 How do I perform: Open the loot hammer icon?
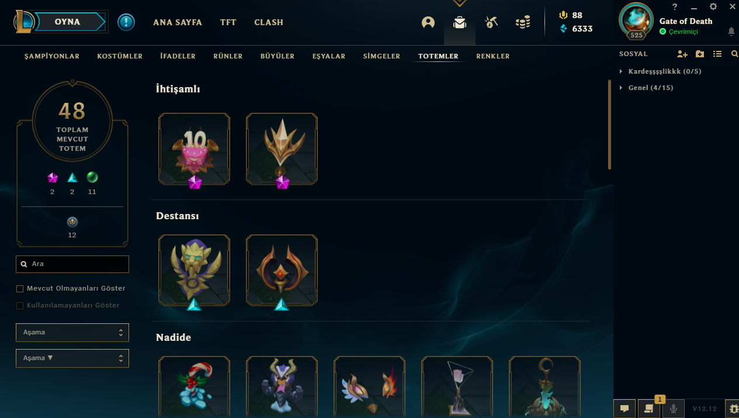pyautogui.click(x=491, y=23)
